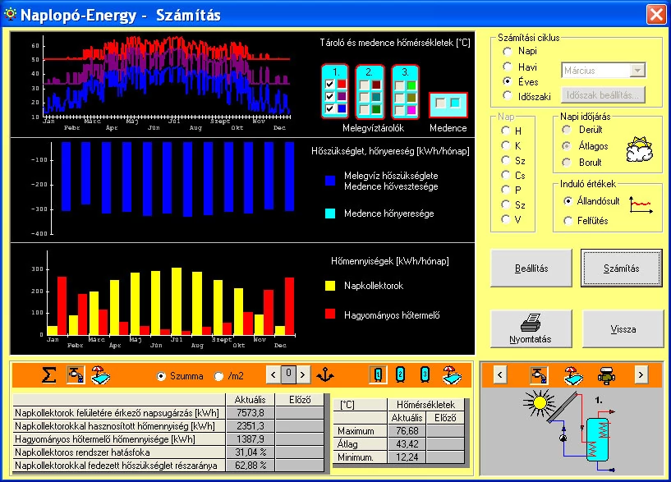Select the pool umbrella icon next to the tap
The height and width of the screenshot is (482, 671).
(x=100, y=375)
